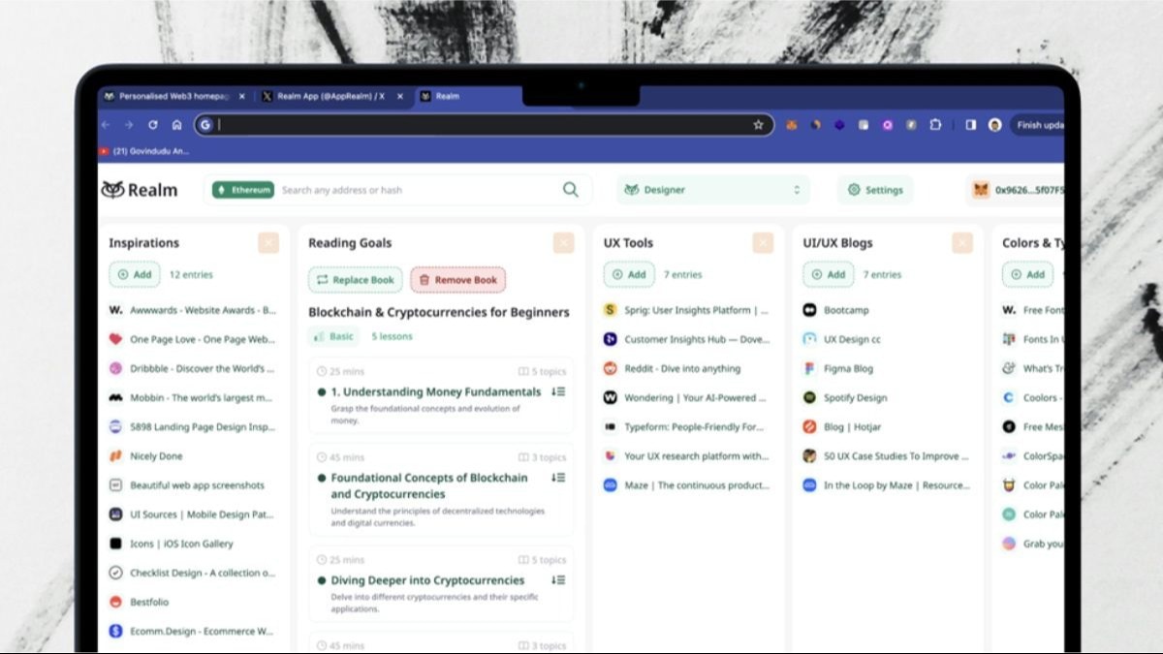Click the Remove Book button
The width and height of the screenshot is (1163, 654).
[457, 280]
